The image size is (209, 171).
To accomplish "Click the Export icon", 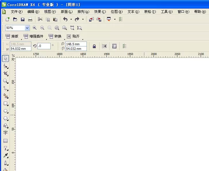I will (x=99, y=19).
